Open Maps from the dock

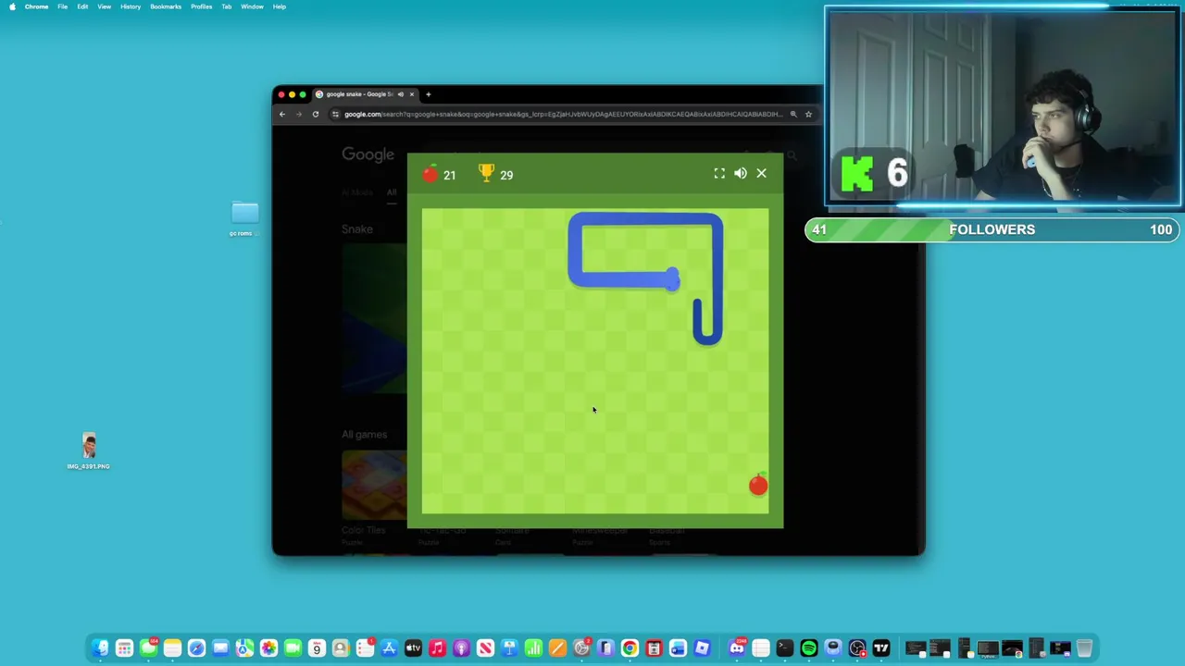pos(244,647)
